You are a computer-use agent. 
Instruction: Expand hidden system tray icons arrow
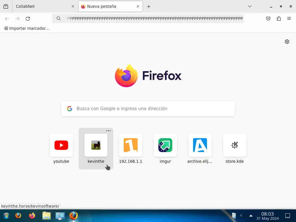251,216
